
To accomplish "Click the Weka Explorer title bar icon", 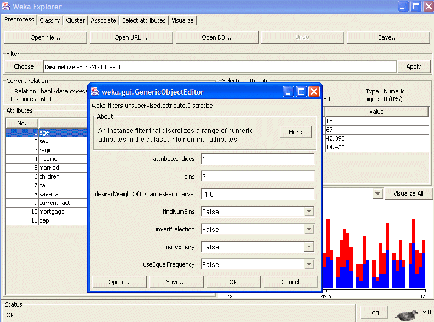I will click(6, 7).
